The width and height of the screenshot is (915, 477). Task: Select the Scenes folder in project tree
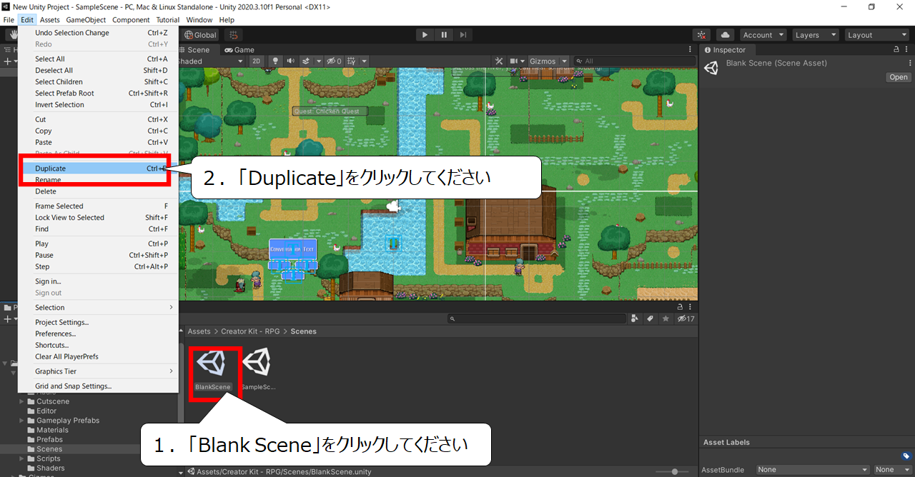tap(49, 449)
